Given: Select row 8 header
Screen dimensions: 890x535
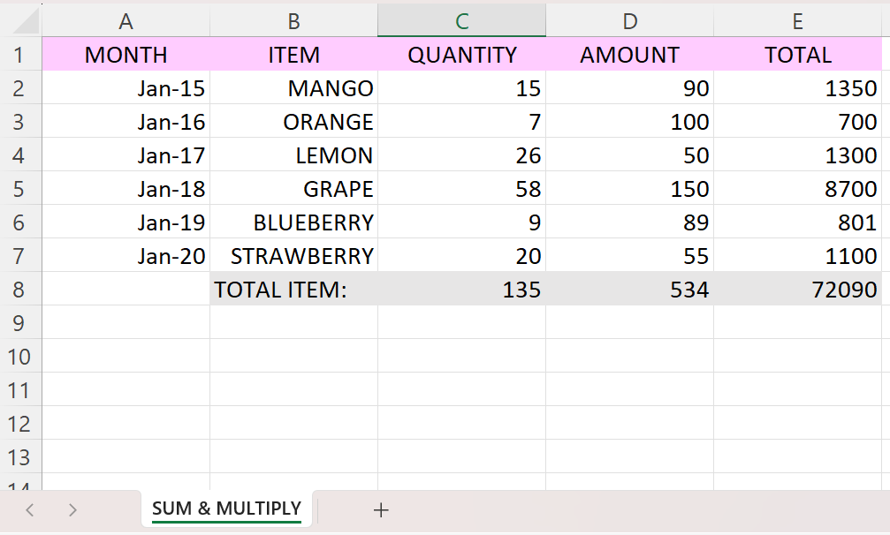Looking at the screenshot, I should 20,290.
